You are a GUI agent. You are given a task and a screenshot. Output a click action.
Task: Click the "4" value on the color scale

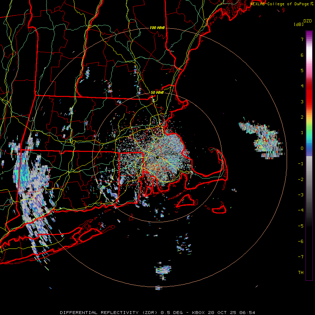click(302, 86)
